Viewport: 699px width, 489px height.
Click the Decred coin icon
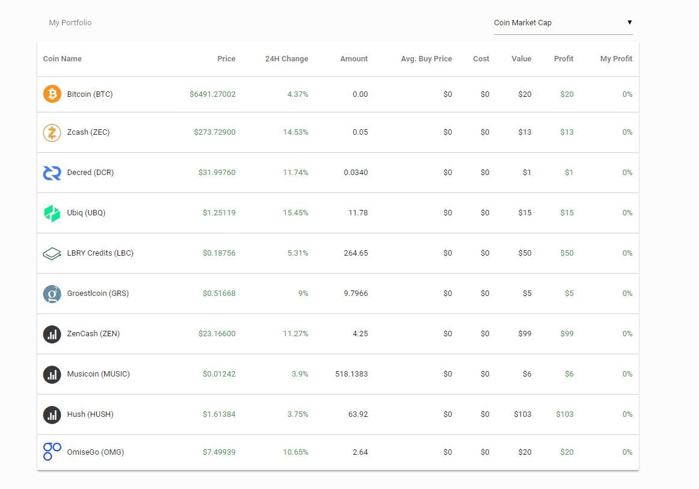pyautogui.click(x=52, y=173)
